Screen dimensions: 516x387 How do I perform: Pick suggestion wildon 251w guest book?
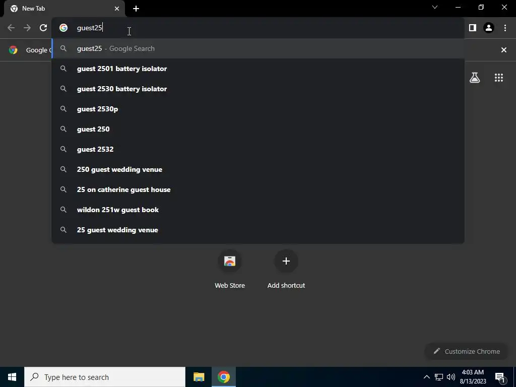tap(258, 210)
